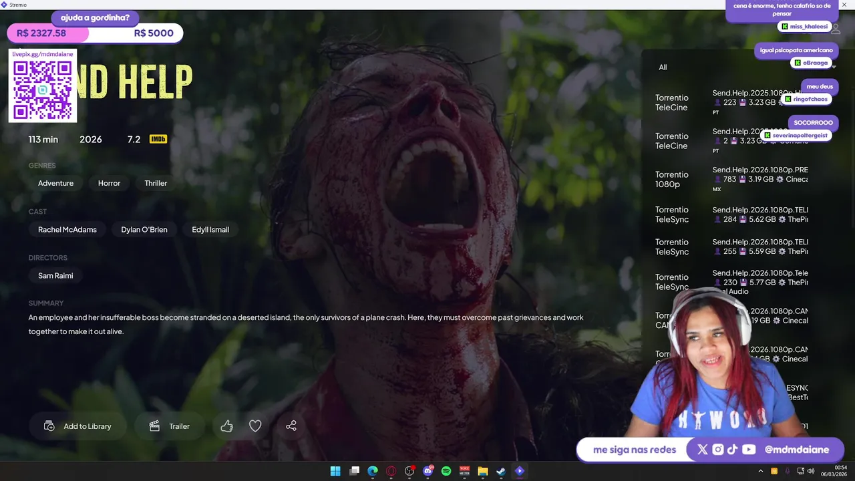Open Discord from the taskbar
Image resolution: width=855 pixels, height=481 pixels.
(x=428, y=471)
